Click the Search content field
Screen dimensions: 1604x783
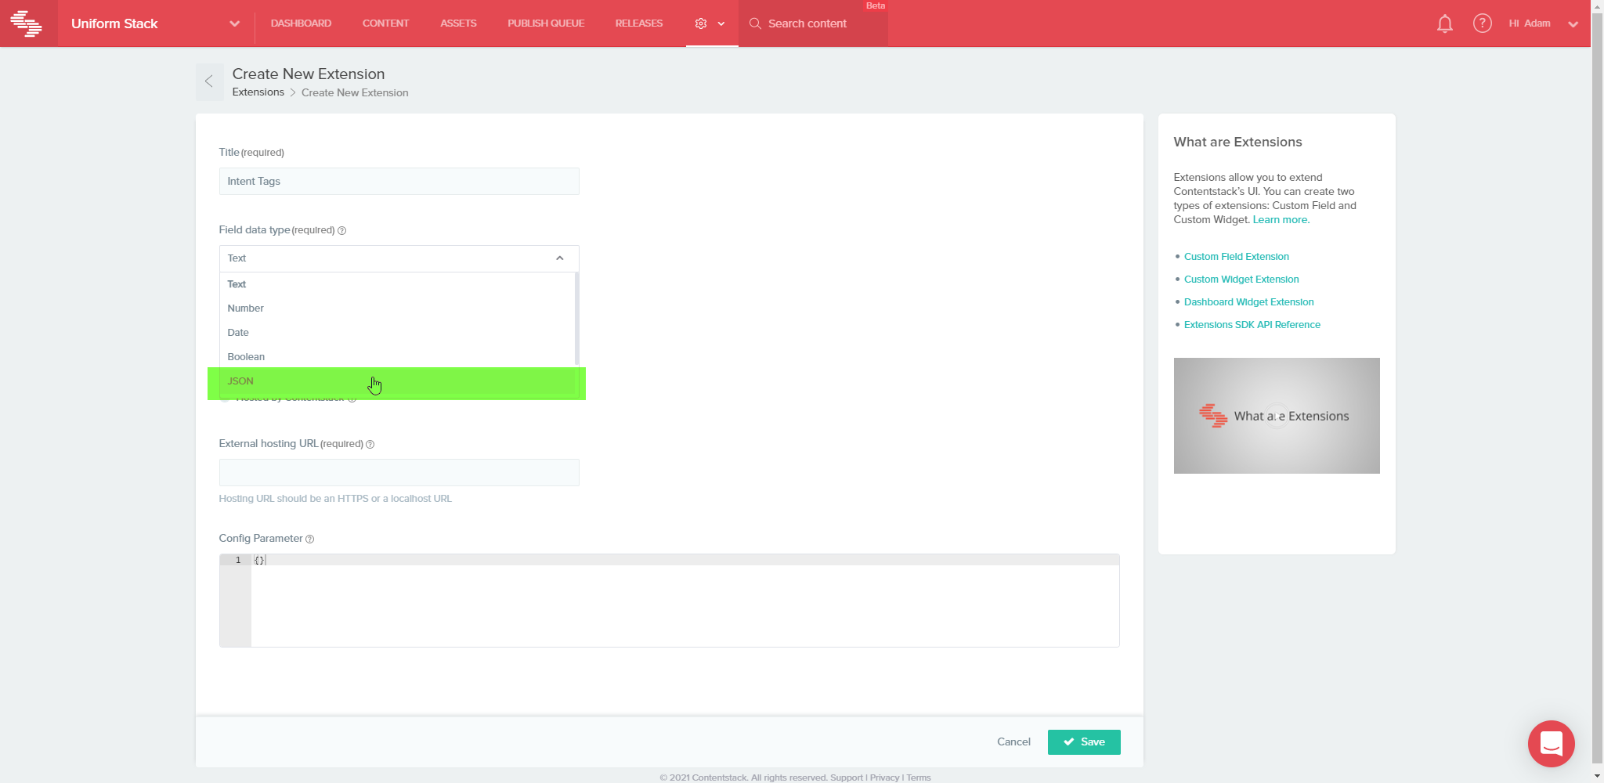813,23
